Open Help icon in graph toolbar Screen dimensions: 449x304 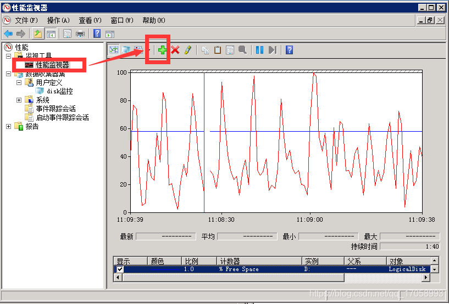[290, 50]
